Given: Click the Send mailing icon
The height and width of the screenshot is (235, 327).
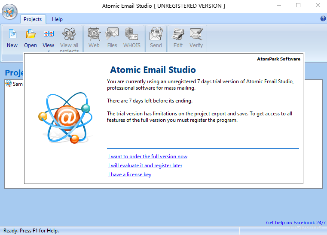Looking at the screenshot, I should (x=156, y=34).
